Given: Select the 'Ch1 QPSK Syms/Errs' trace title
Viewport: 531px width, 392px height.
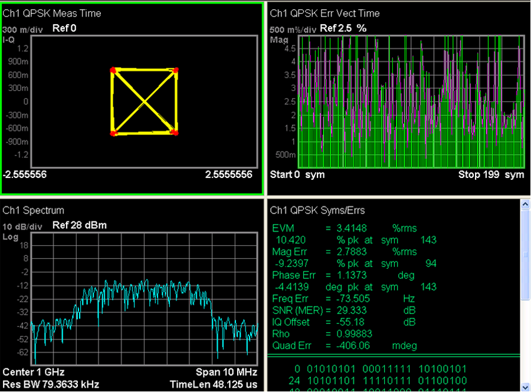Looking at the screenshot, I should (317, 210).
